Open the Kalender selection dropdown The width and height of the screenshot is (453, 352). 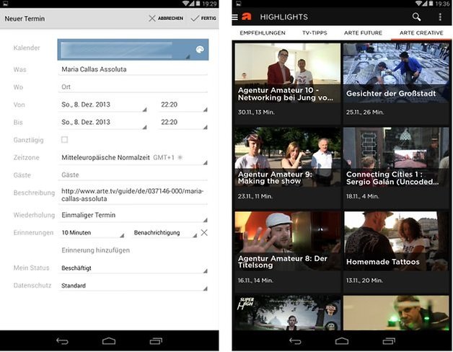[133, 50]
